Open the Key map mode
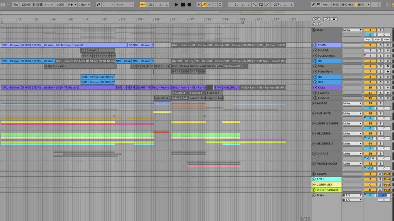 (325, 5)
